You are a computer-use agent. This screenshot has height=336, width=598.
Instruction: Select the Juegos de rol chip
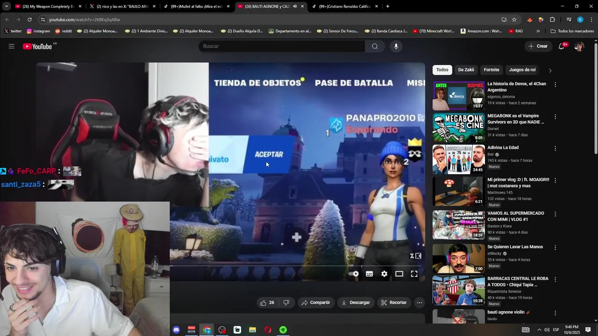pos(522,70)
